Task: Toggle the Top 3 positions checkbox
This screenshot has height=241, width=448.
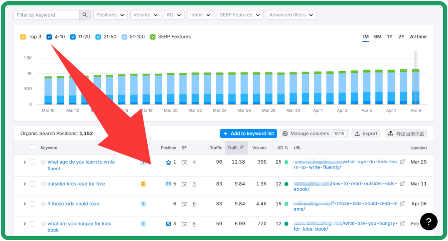Action: [23, 37]
